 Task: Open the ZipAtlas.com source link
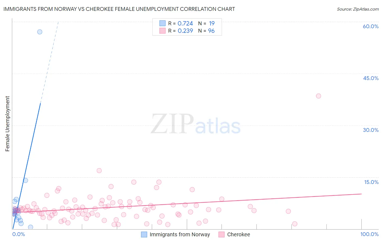click(x=358, y=9)
